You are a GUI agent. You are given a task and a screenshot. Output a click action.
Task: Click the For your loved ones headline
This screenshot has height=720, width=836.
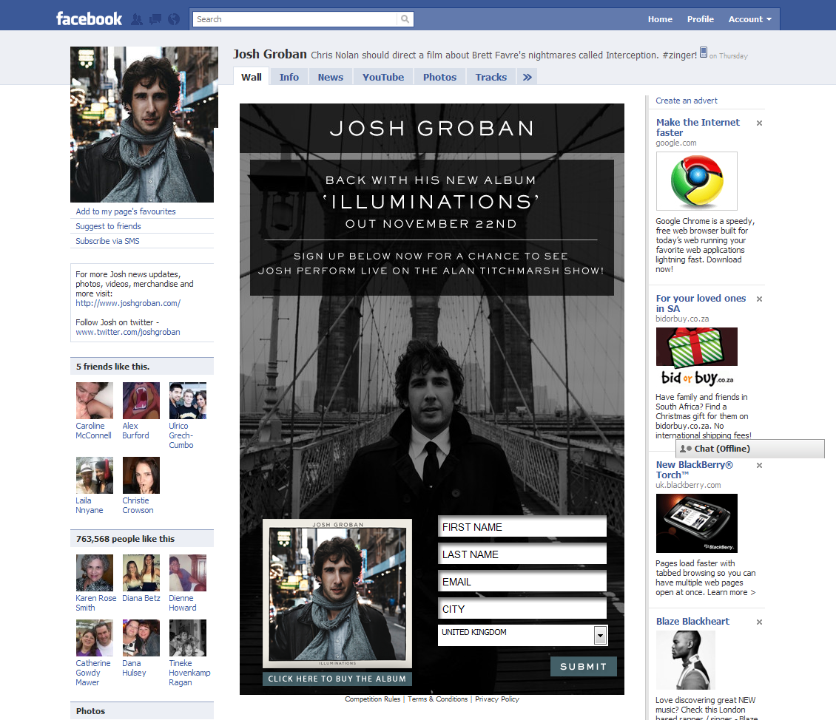tap(701, 304)
